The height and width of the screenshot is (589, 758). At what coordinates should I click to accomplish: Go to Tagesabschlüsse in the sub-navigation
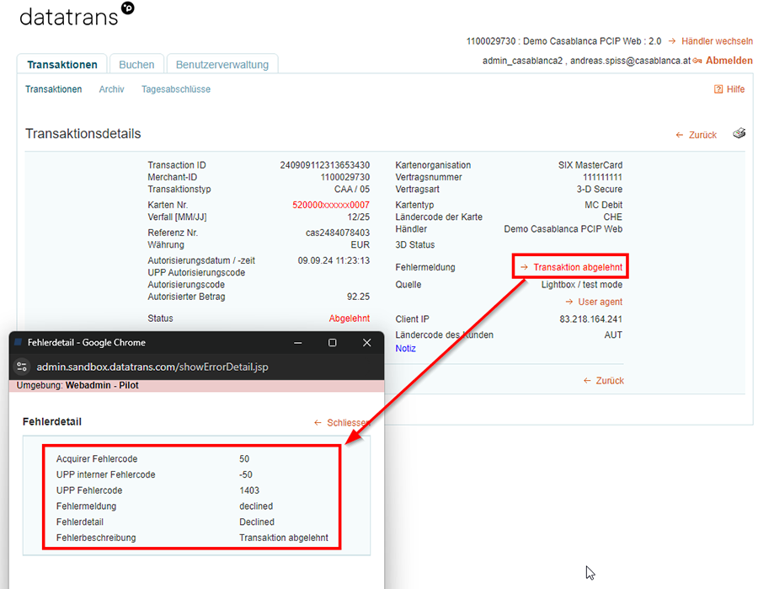176,89
